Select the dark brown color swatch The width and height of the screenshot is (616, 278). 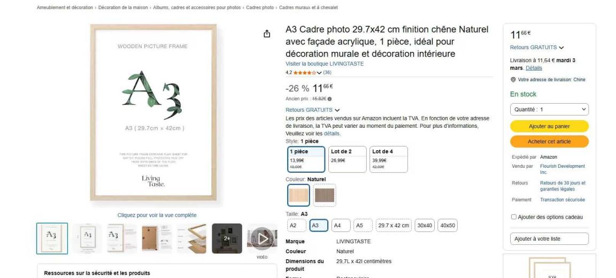(x=325, y=195)
